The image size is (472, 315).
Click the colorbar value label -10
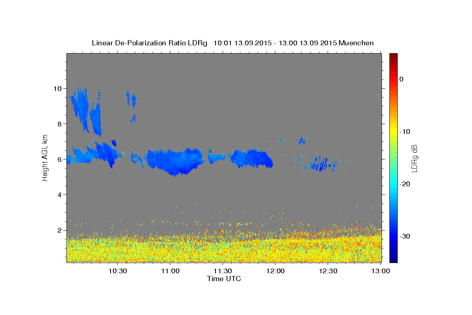405,132
